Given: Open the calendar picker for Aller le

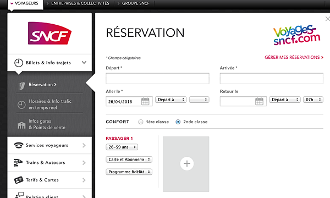Looking at the screenshot, I should point(145,101).
